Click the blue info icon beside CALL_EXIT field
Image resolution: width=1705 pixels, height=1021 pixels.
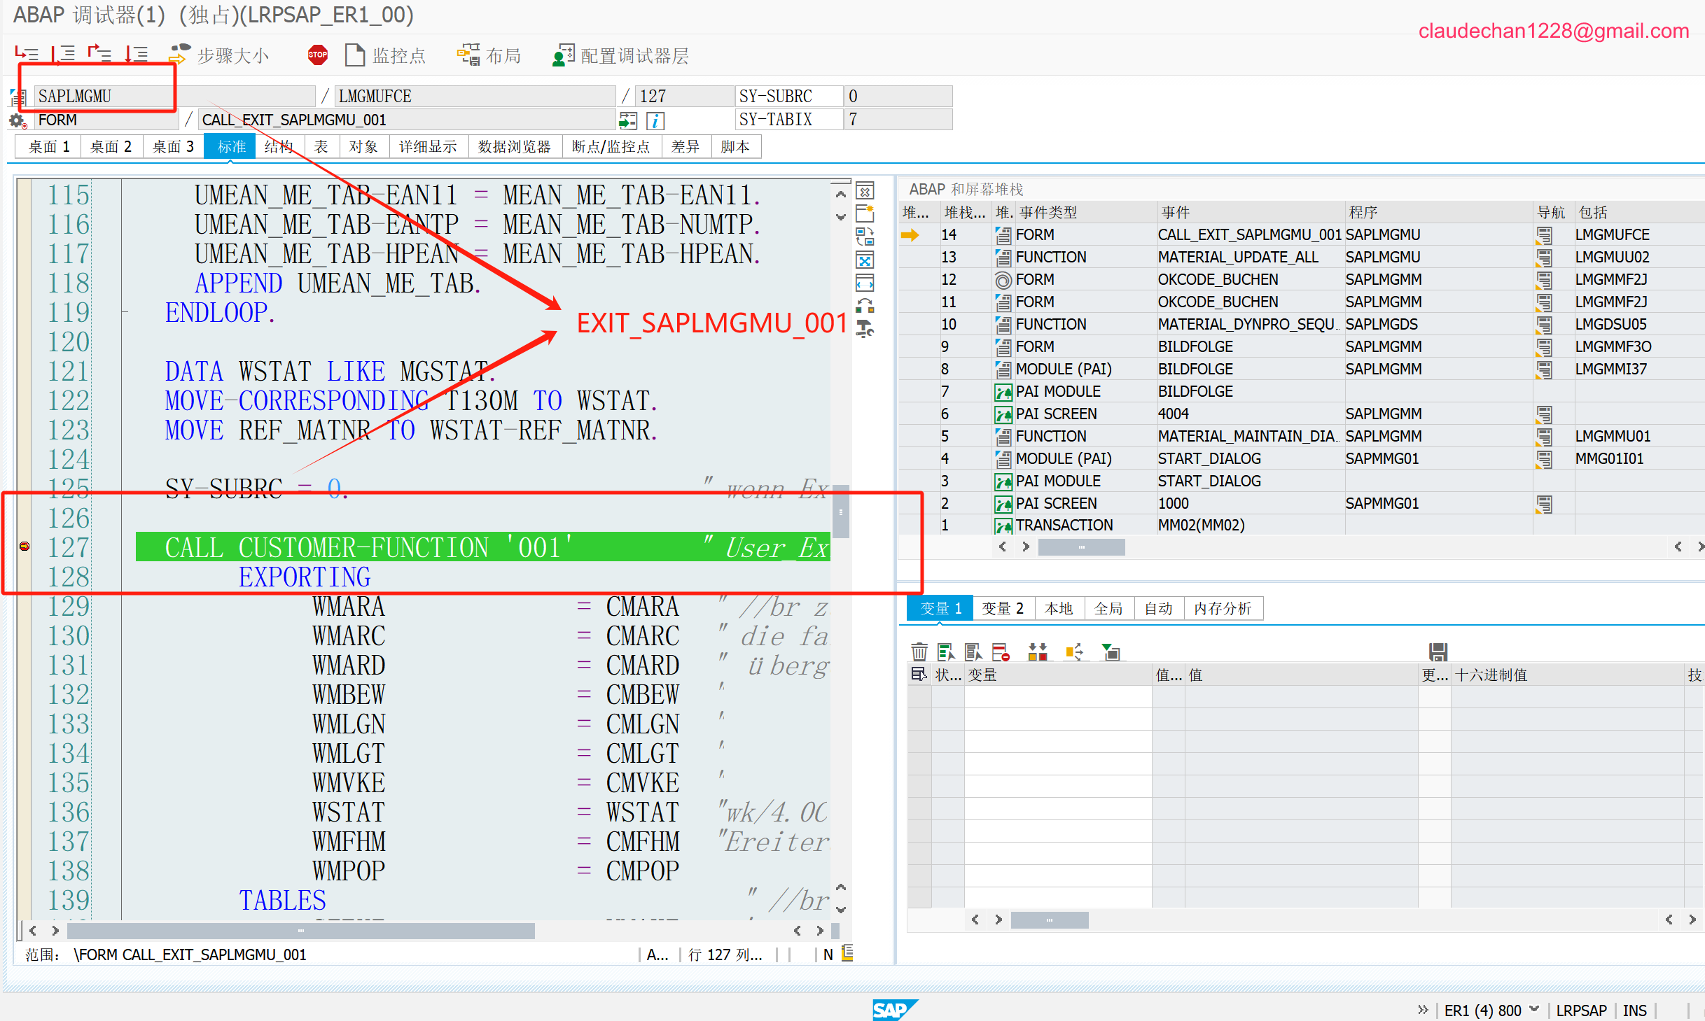pos(654,120)
